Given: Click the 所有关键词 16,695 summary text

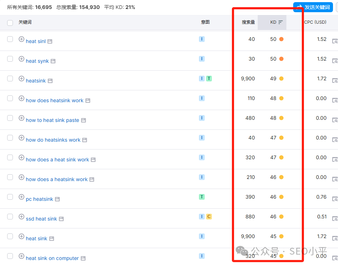Looking at the screenshot, I should (x=29, y=7).
